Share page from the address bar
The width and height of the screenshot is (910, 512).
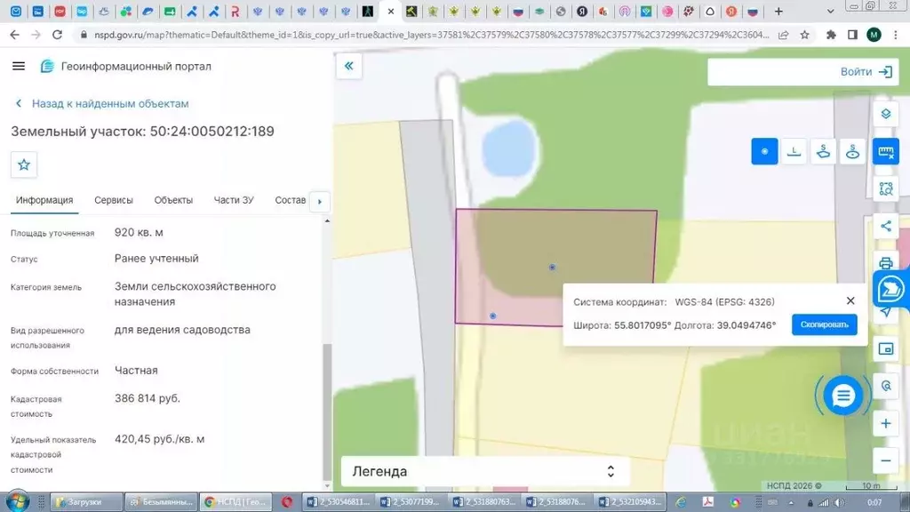pos(784,35)
